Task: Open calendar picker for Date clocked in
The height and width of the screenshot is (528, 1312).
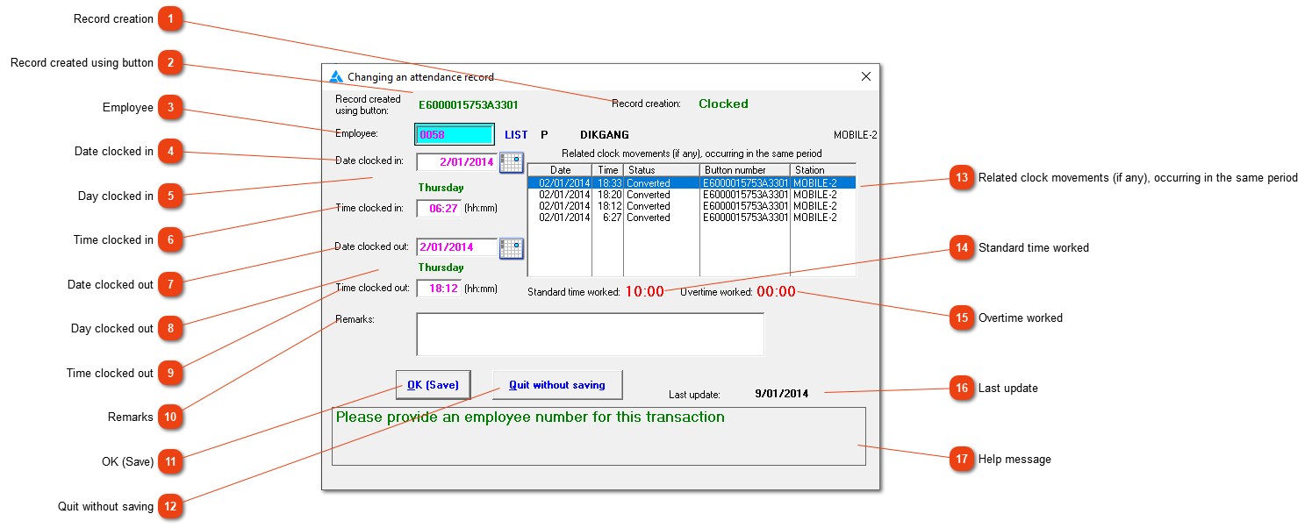Action: pos(511,162)
